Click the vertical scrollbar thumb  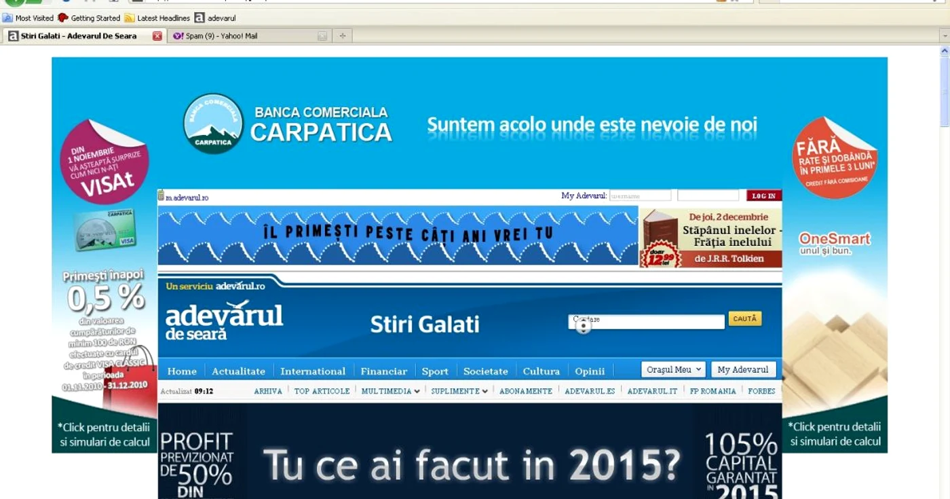pos(944,92)
